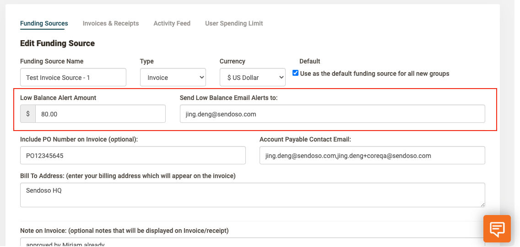Click the Funding Source Name text field

73,78
